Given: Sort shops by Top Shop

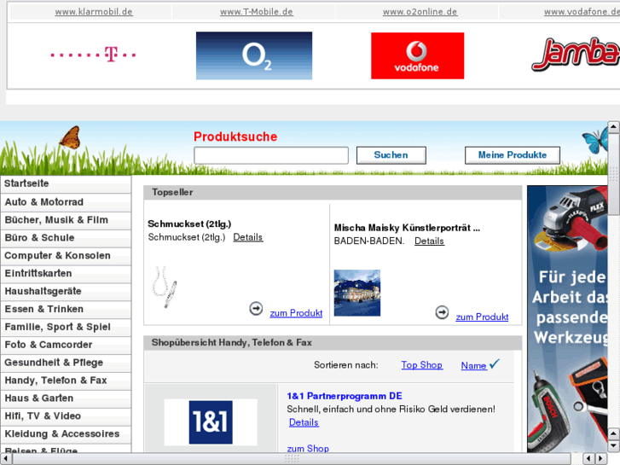Looking at the screenshot, I should [422, 365].
